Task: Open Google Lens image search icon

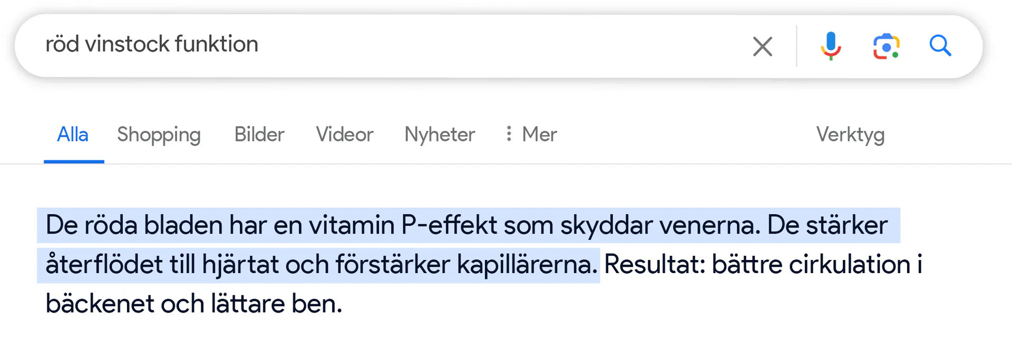Action: click(886, 46)
